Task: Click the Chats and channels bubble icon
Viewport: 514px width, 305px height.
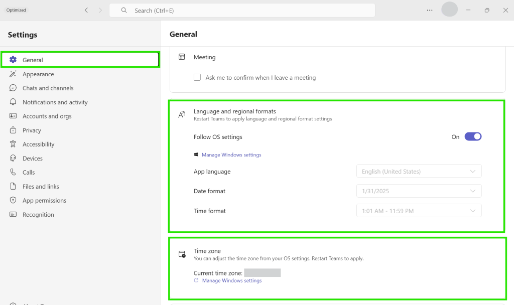Action: (x=13, y=88)
